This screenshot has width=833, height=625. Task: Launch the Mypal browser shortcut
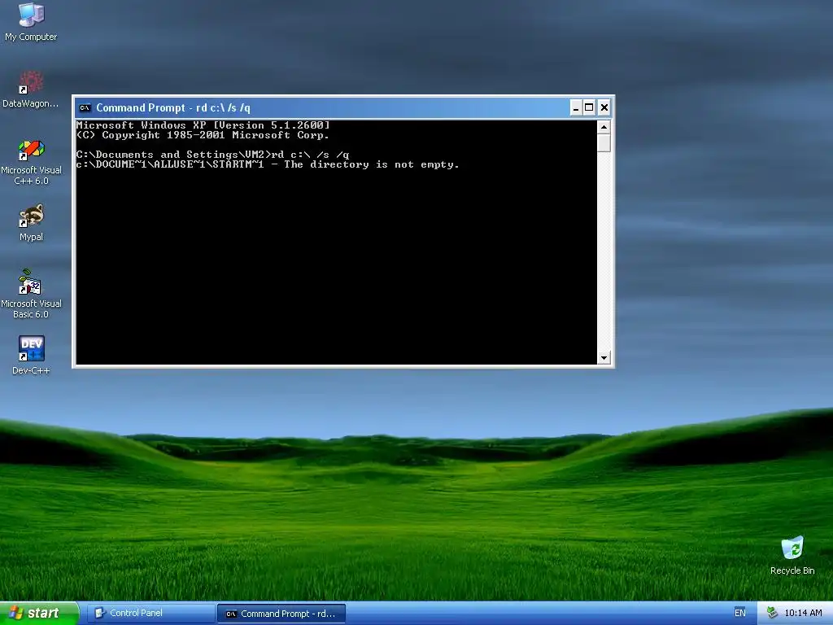[31, 223]
